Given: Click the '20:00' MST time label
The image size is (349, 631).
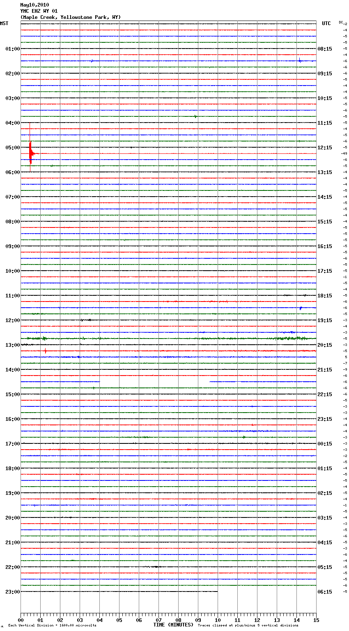Looking at the screenshot, I should pos(13,518).
